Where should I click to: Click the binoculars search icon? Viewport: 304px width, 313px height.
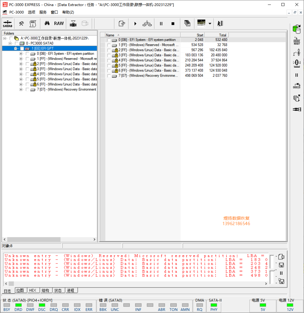tap(47, 23)
